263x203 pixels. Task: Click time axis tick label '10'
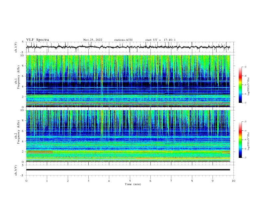[x=233, y=181]
